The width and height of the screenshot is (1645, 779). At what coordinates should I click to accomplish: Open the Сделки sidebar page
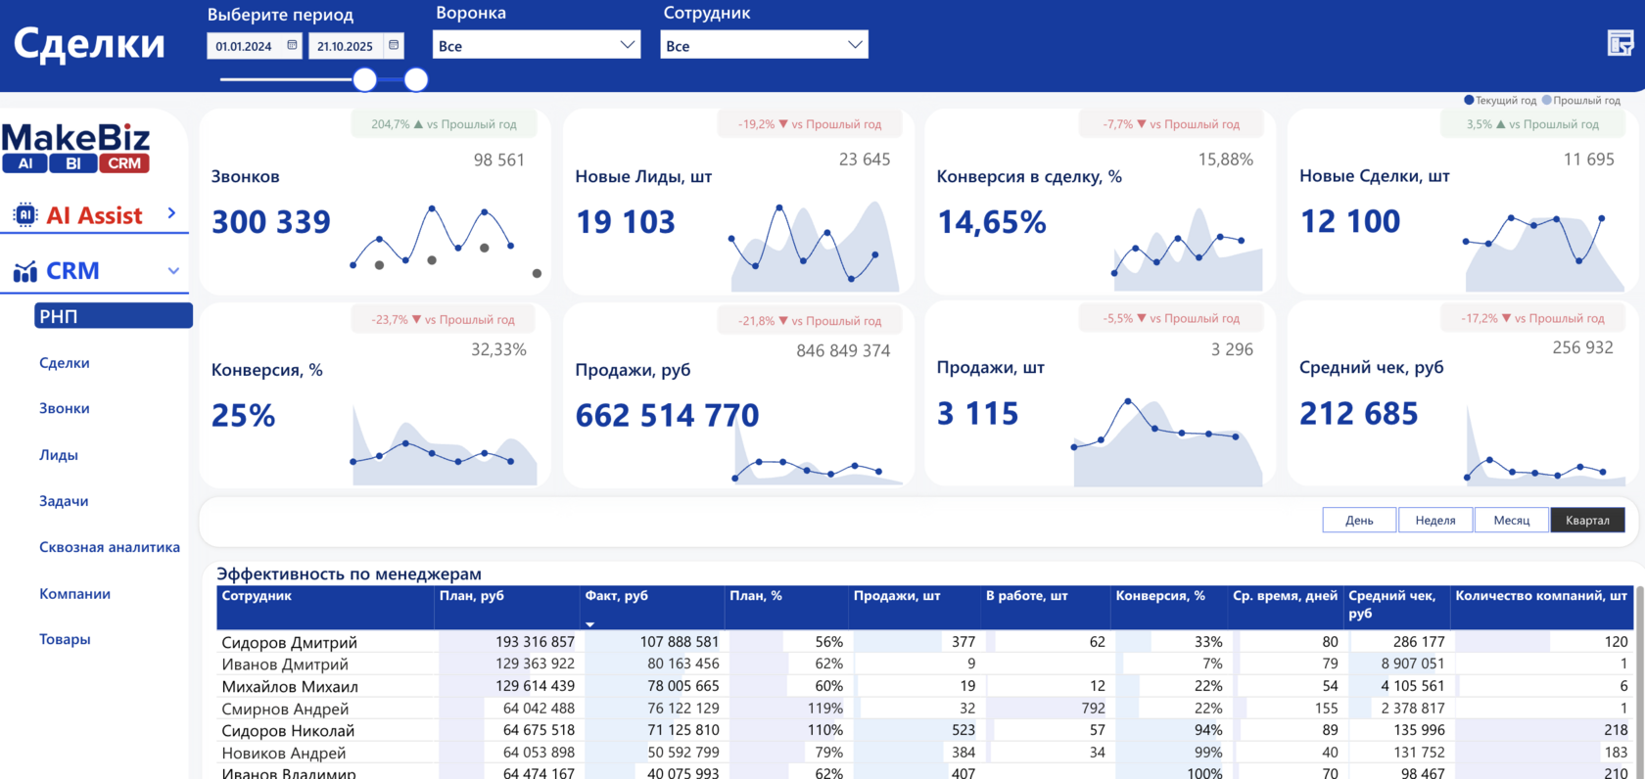tap(65, 363)
